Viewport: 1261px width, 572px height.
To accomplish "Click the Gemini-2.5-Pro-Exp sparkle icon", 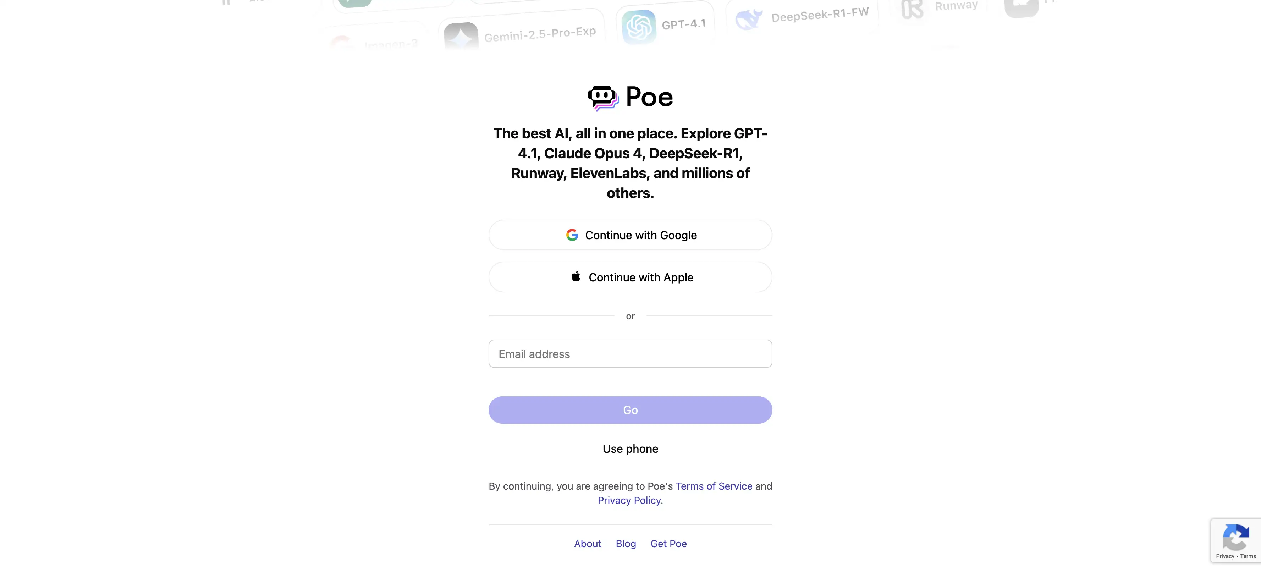I will (461, 36).
